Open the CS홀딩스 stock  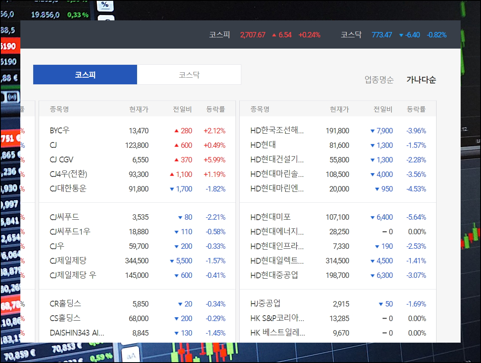65,318
